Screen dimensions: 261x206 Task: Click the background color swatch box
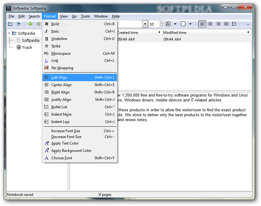click(x=183, y=24)
